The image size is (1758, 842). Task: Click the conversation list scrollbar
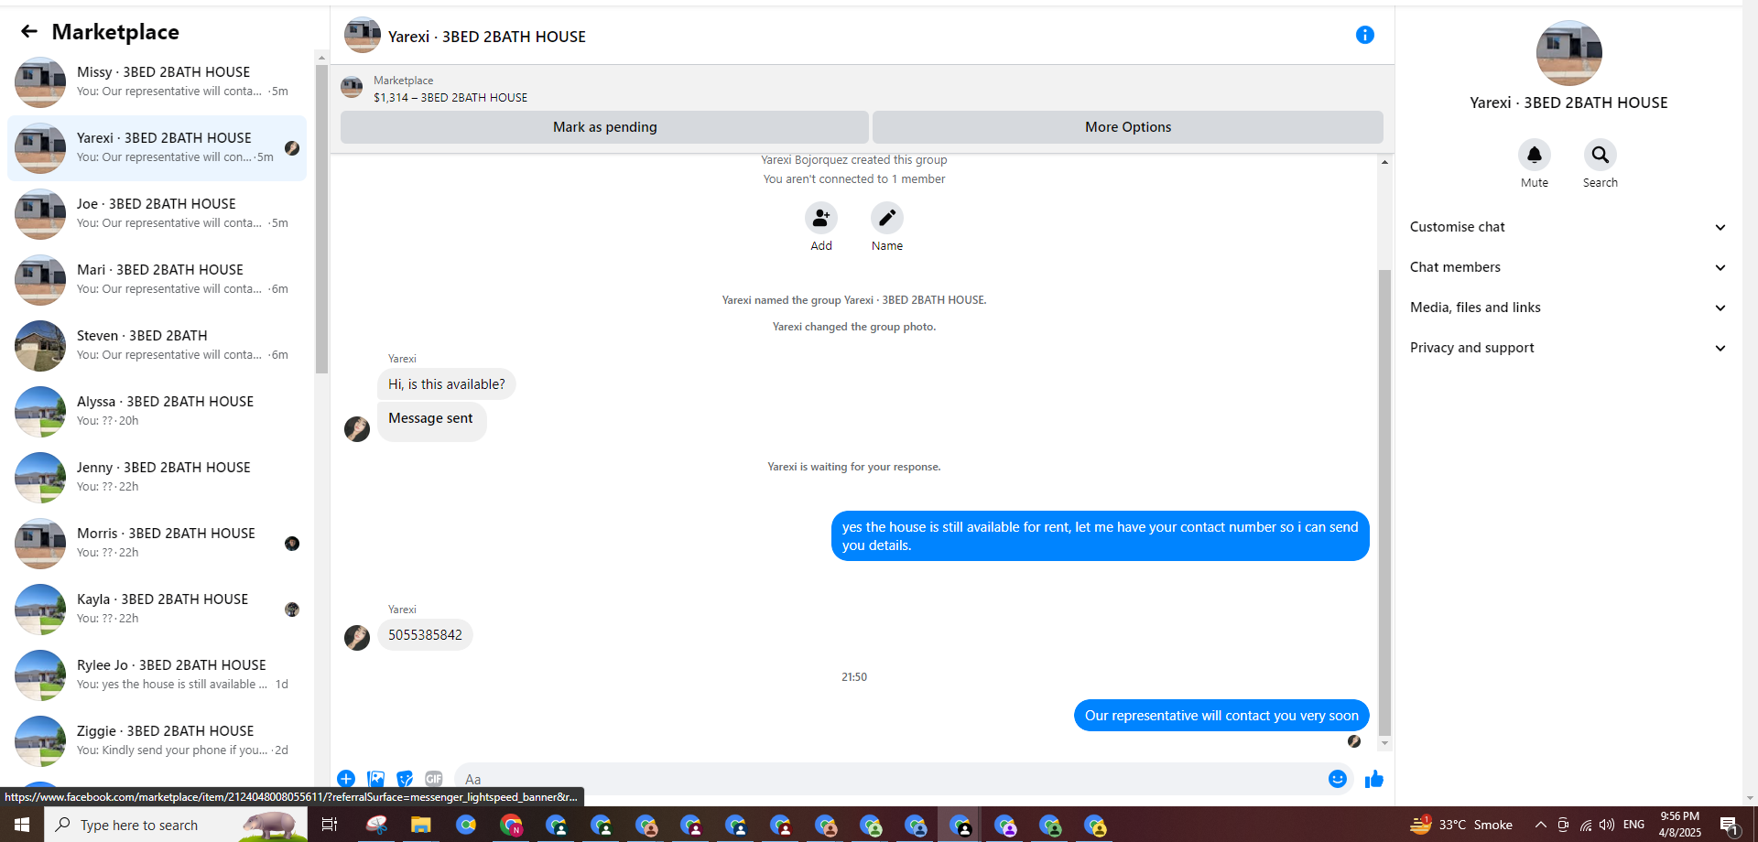click(x=321, y=220)
